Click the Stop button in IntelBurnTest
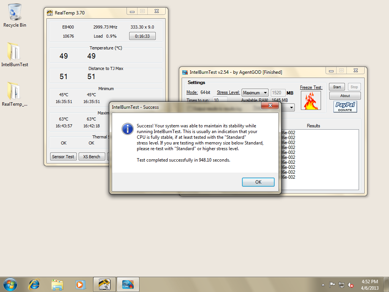 click(354, 87)
